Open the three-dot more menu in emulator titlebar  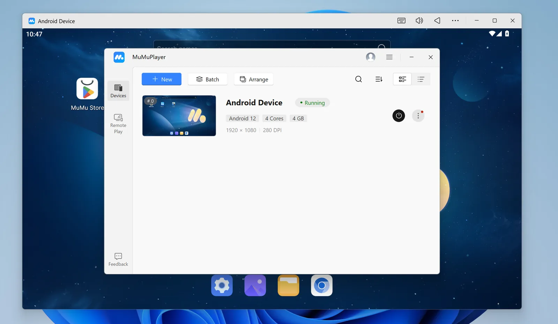point(455,21)
